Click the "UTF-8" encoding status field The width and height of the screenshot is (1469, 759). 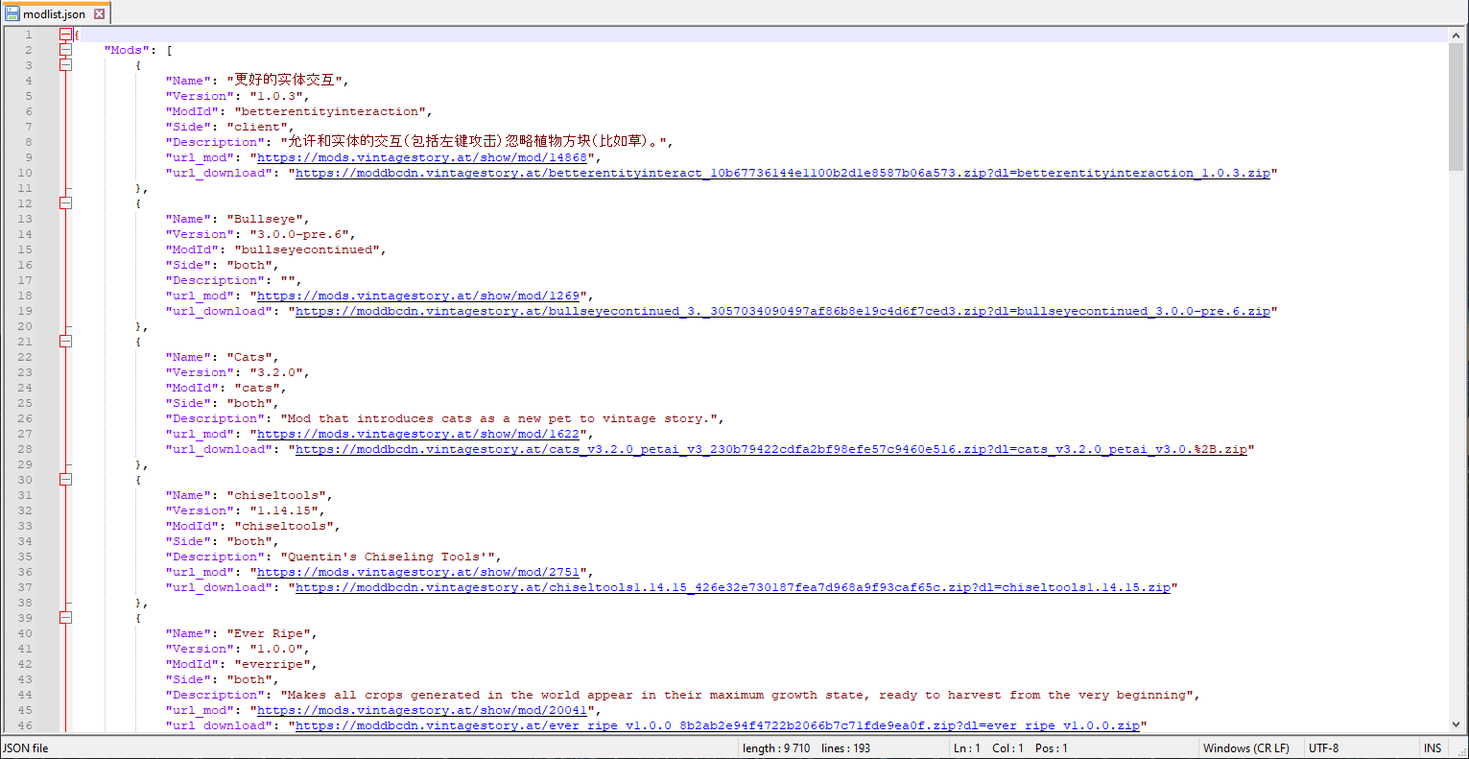[x=1323, y=748]
